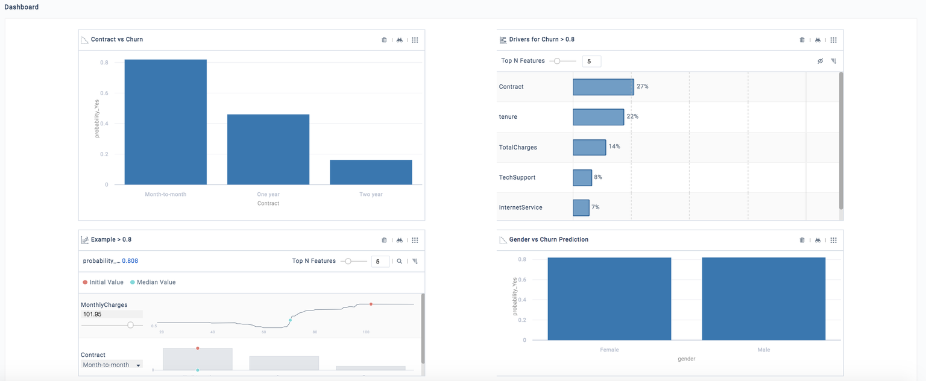This screenshot has width=926, height=381.
Task: Click the filter-funnel icon in Example > 0.8 panel
Action: (x=415, y=261)
